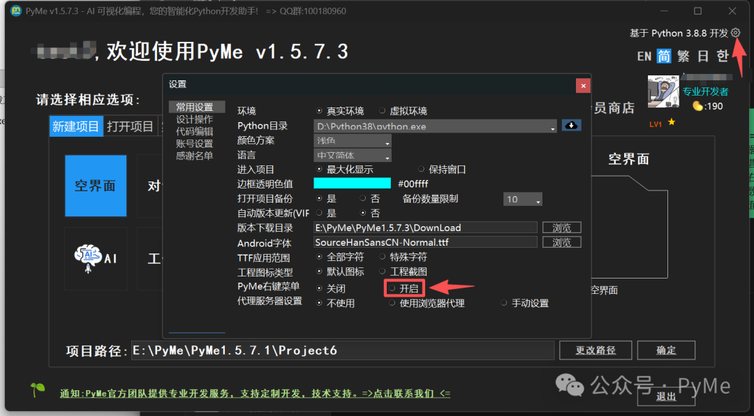Open 账号设置 settings category

pos(194,143)
